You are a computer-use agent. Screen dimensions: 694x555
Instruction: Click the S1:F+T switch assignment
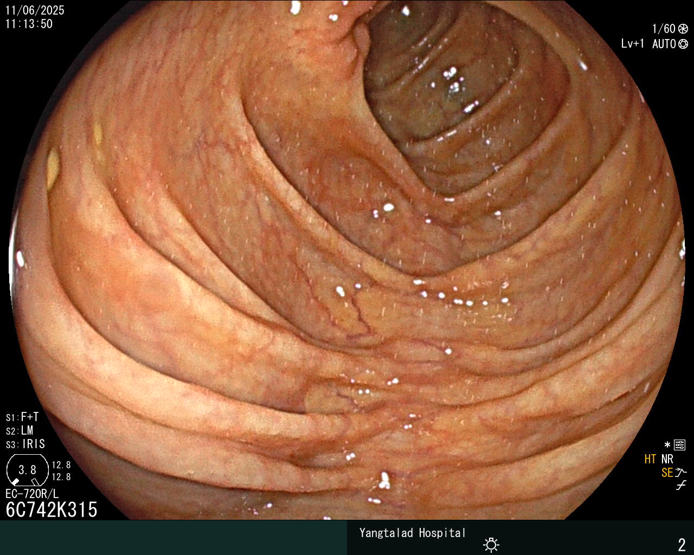[x=22, y=417]
